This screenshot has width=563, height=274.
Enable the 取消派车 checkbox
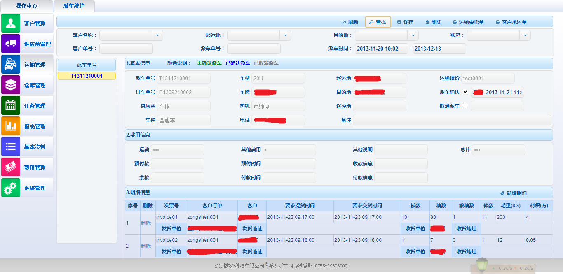(466, 106)
